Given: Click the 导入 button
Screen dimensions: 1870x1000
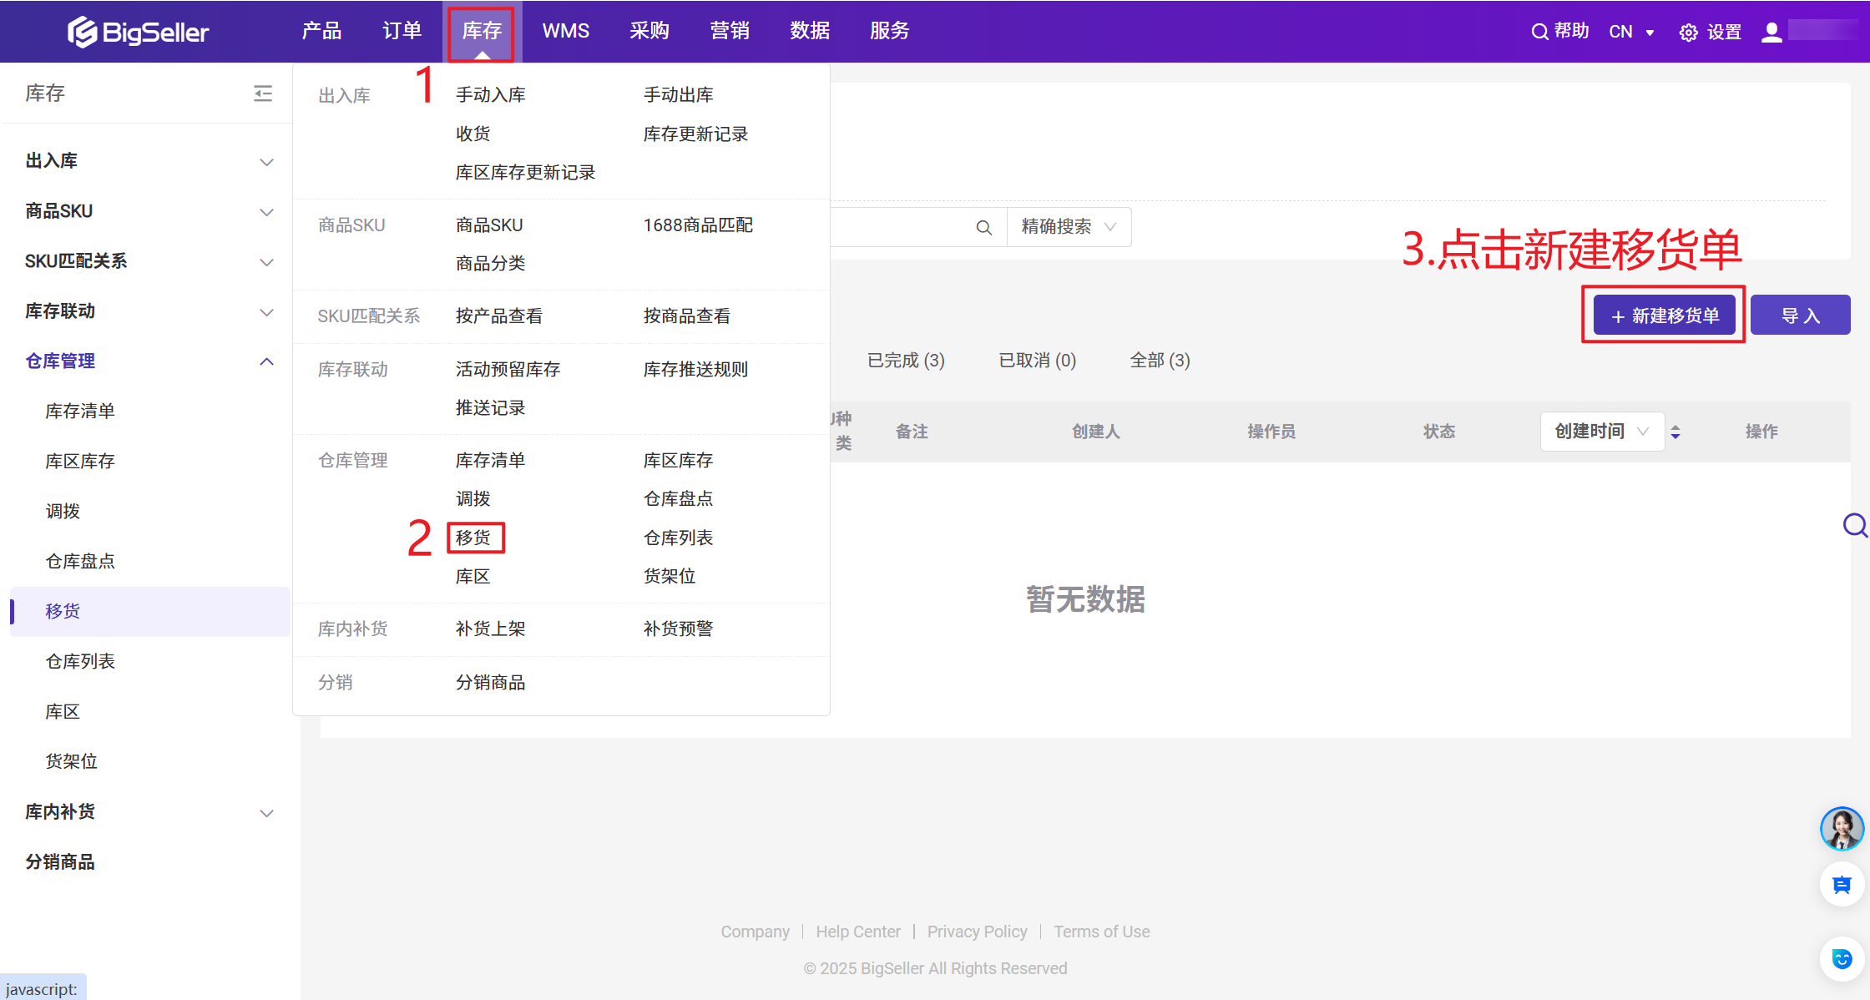Looking at the screenshot, I should (1800, 316).
